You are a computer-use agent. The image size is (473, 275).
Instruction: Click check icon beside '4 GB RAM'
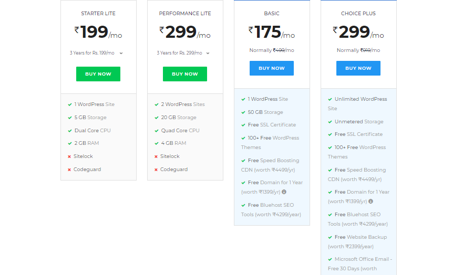[157, 143]
